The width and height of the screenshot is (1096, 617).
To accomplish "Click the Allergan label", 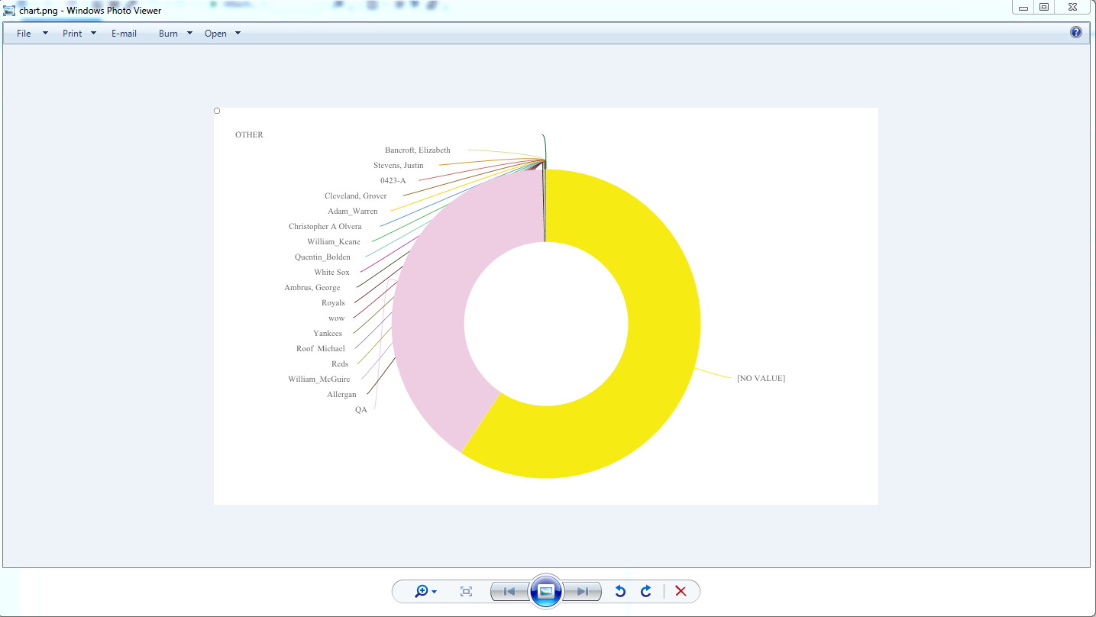I will click(341, 394).
